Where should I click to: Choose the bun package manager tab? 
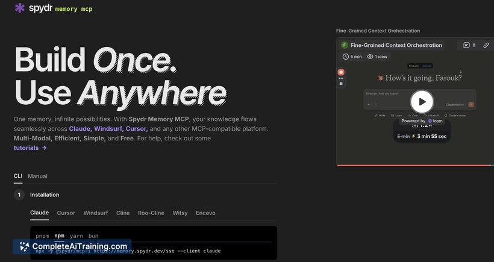[93, 236]
